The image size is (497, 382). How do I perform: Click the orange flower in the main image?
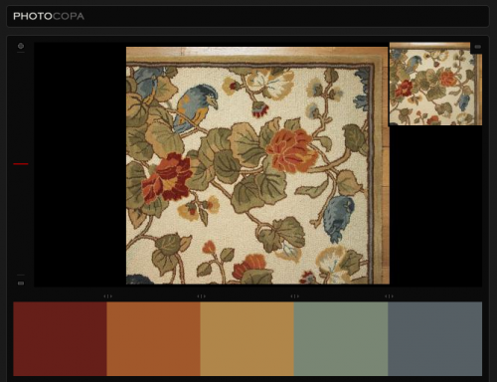point(291,150)
